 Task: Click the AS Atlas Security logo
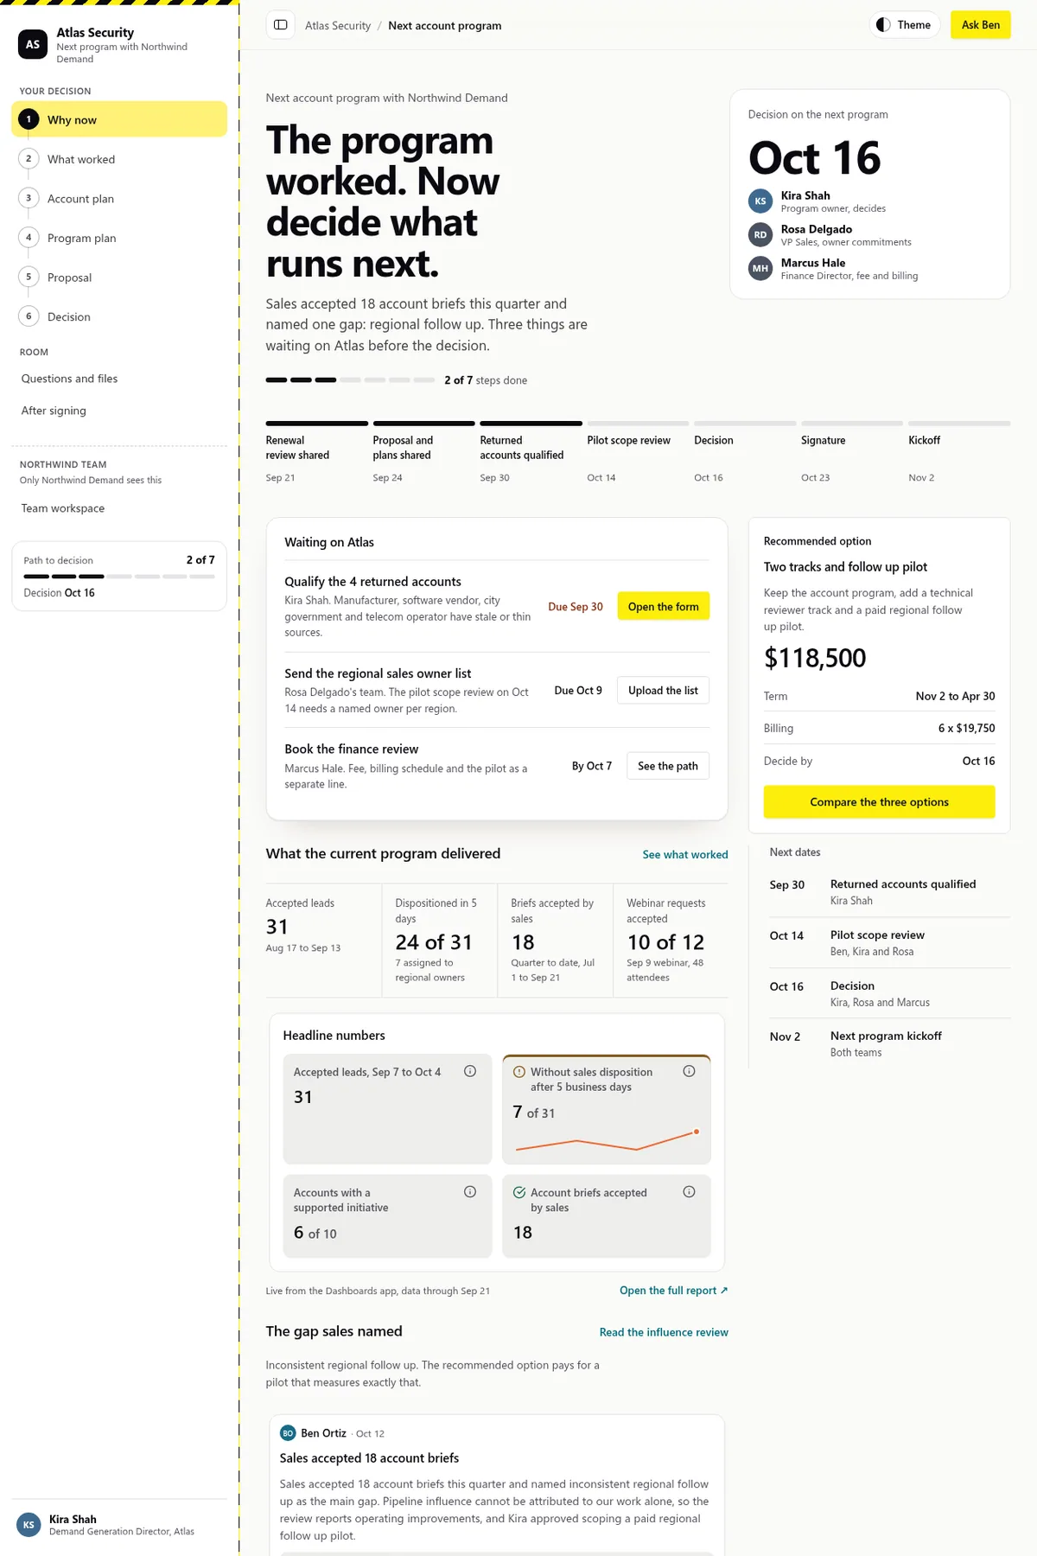(33, 44)
